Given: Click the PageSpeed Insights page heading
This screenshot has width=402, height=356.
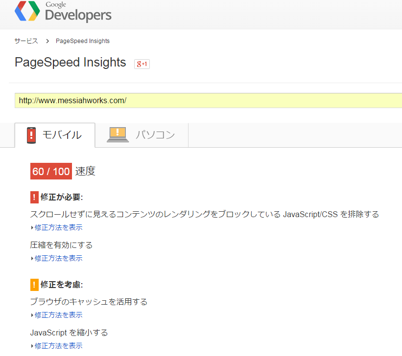Looking at the screenshot, I should (70, 62).
